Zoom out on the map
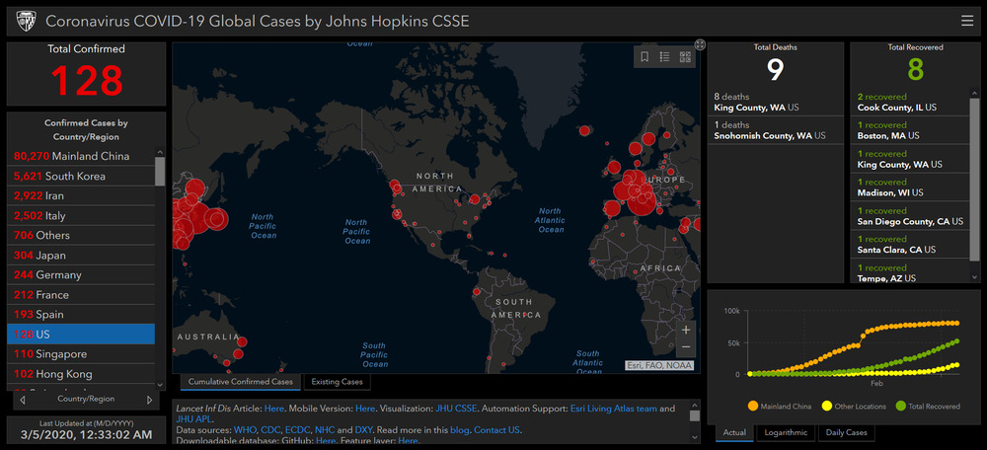Screen dimensions: 987x450 point(686,347)
